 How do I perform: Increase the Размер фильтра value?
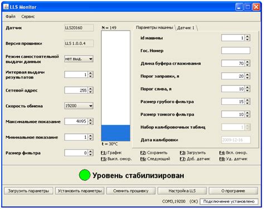(90, 151)
